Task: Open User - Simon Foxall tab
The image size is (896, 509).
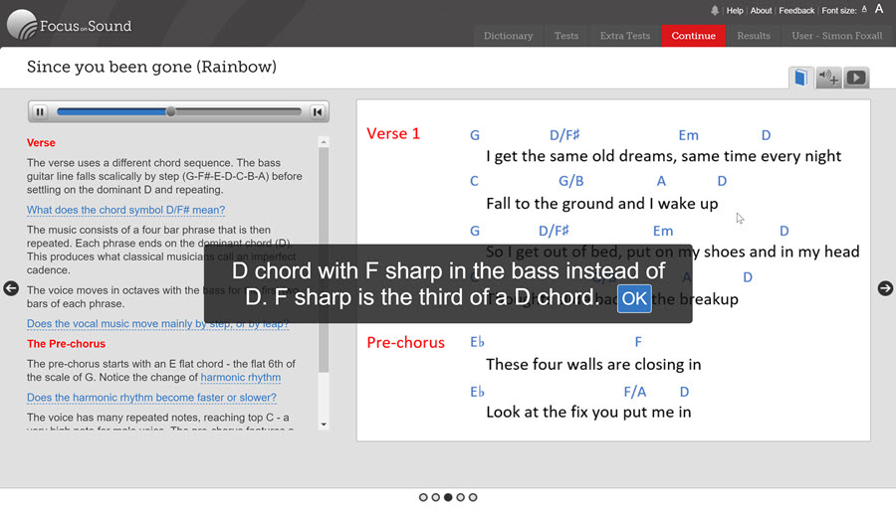Action: [836, 36]
